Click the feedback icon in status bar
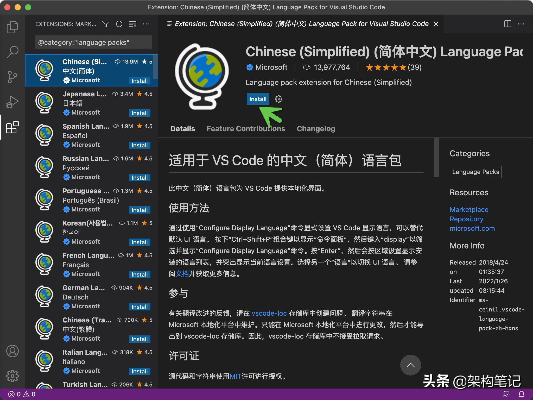The height and width of the screenshot is (400, 533). pyautogui.click(x=506, y=394)
